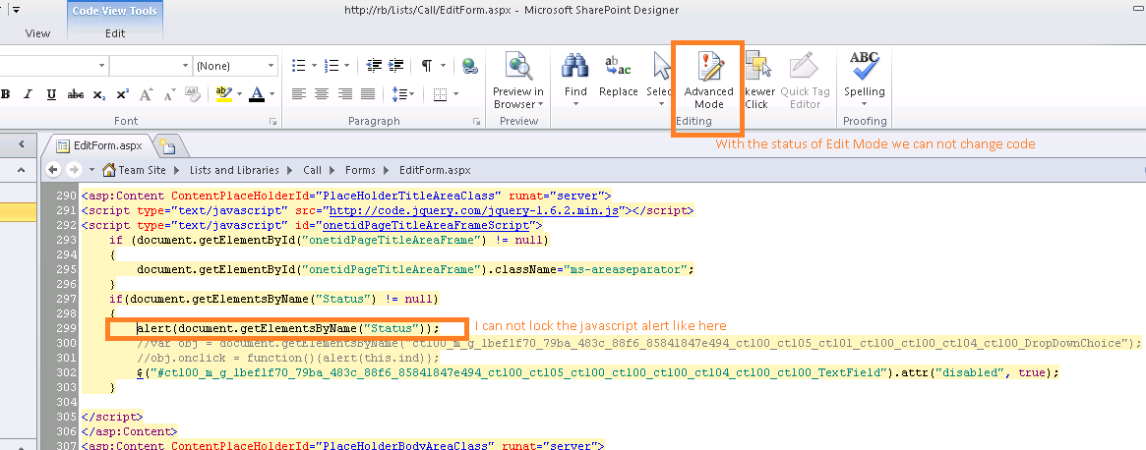Image resolution: width=1146 pixels, height=450 pixels.
Task: Click the insert hyperlink globe icon
Action: [x=470, y=66]
